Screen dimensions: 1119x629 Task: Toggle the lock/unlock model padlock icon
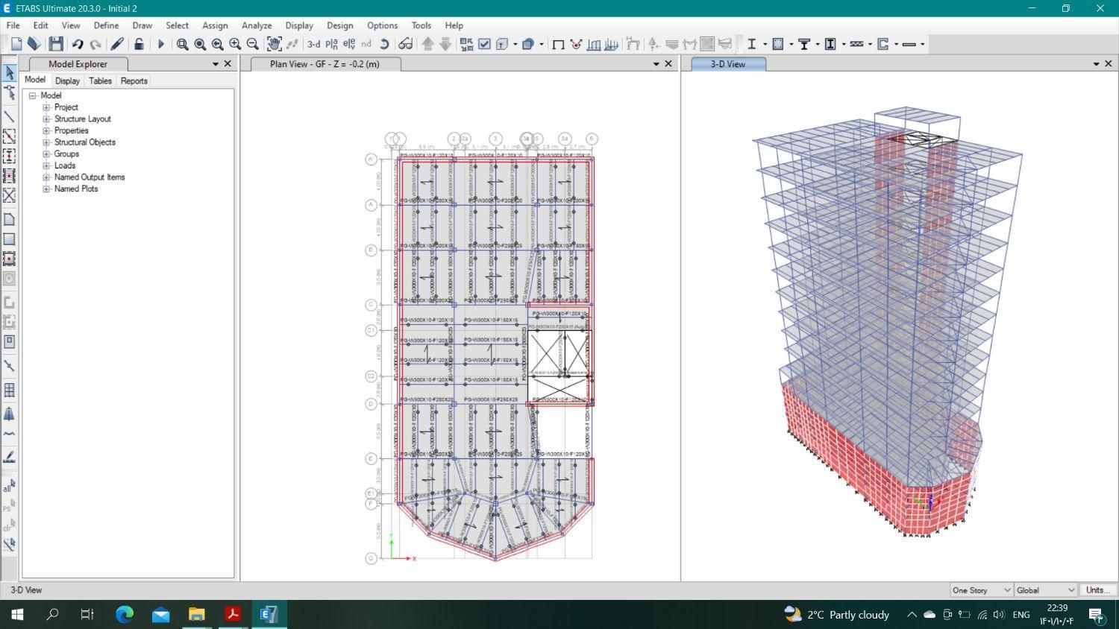[139, 45]
